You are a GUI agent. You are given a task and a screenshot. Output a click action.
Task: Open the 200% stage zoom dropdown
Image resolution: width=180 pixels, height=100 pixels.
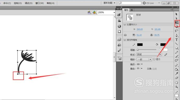pyautogui.click(x=114, y=12)
